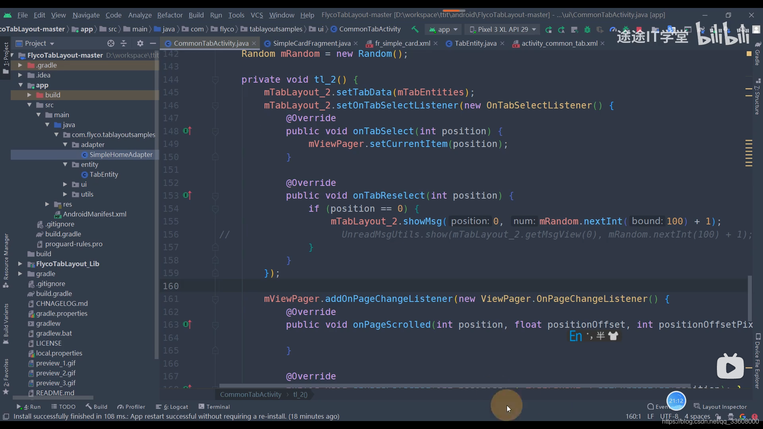The image size is (763, 429).
Task: Click the Run with Coverage icon
Action: point(600,29)
